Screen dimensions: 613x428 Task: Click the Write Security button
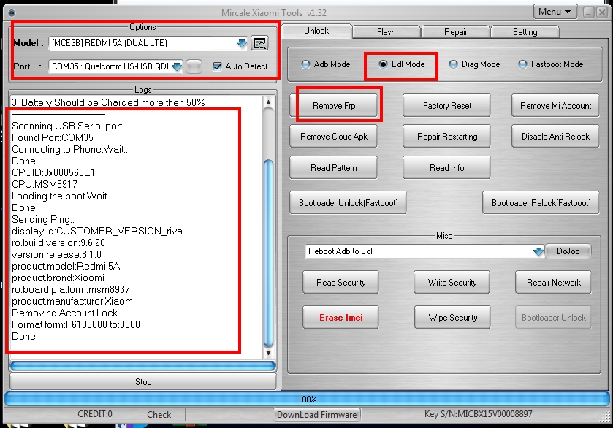452,282
